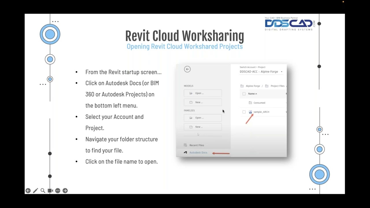Click the back arrow in Revit home

tap(187, 69)
